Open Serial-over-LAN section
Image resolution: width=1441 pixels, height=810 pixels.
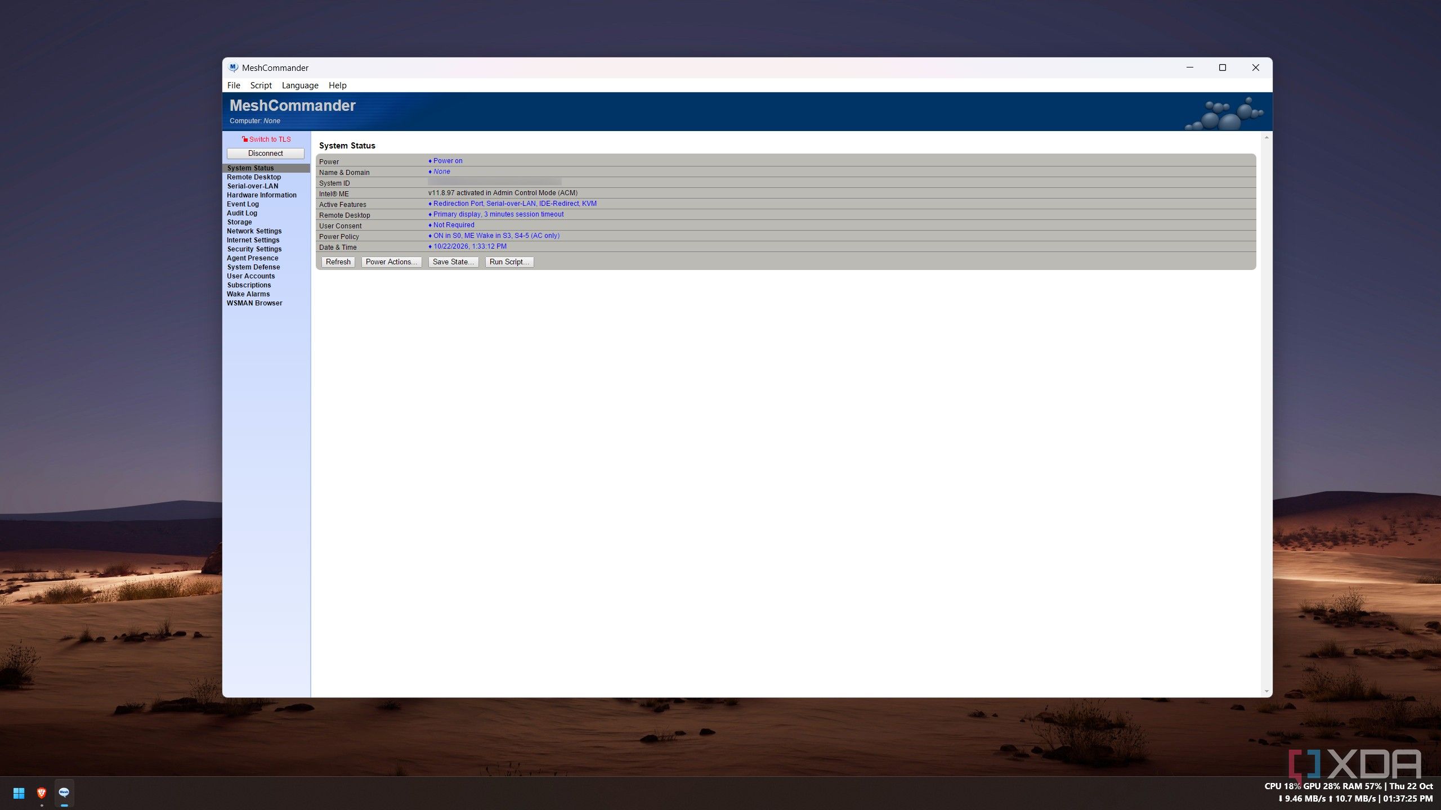coord(253,186)
